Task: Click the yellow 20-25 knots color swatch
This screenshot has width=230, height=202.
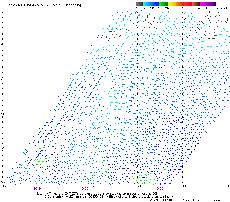Action: pos(172,4)
